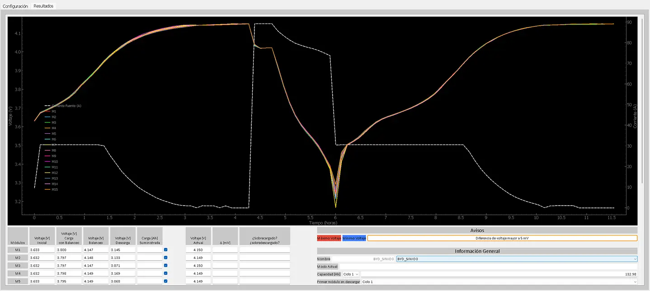Uncheck the M1 module checkbox
The width and height of the screenshot is (650, 291).
(166, 249)
